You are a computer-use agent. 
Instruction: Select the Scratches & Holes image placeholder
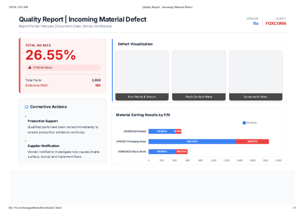(x=256, y=76)
